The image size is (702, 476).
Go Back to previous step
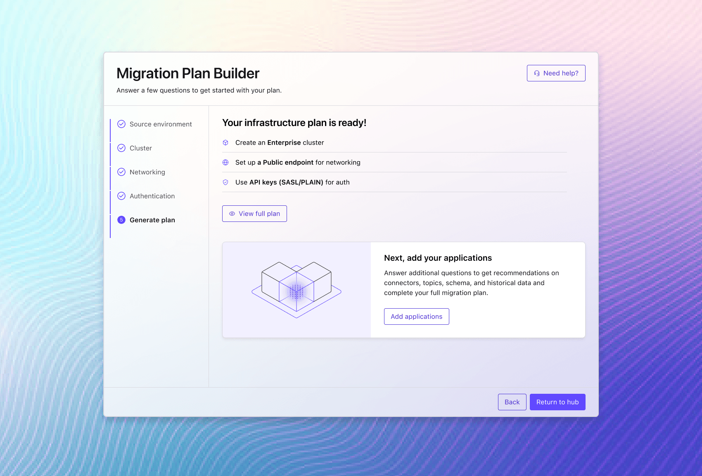(x=512, y=402)
